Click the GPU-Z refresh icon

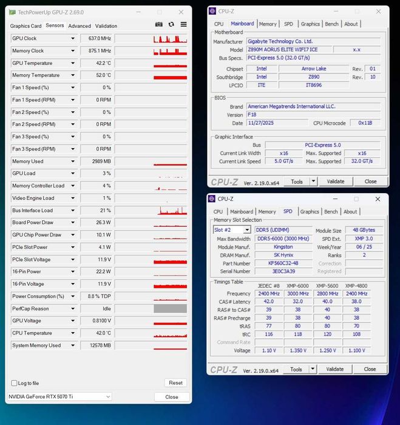171,24
